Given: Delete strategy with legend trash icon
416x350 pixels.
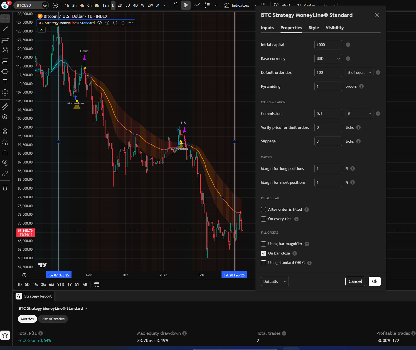Looking at the screenshot, I should (x=123, y=23).
